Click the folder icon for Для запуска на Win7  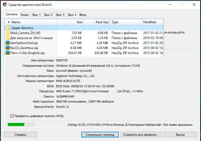pos(8,38)
